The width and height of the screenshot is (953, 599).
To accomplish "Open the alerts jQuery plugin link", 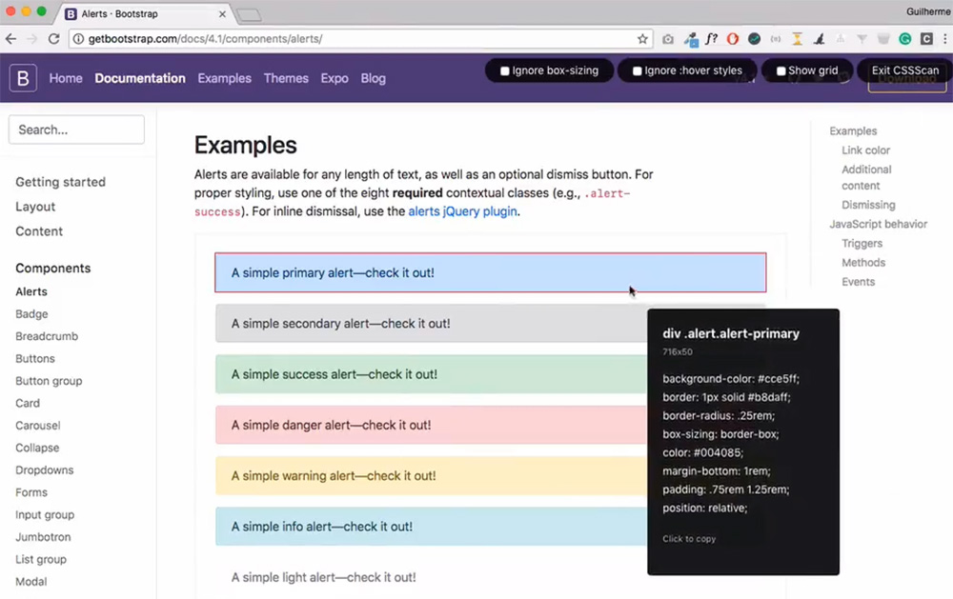I will 463,211.
